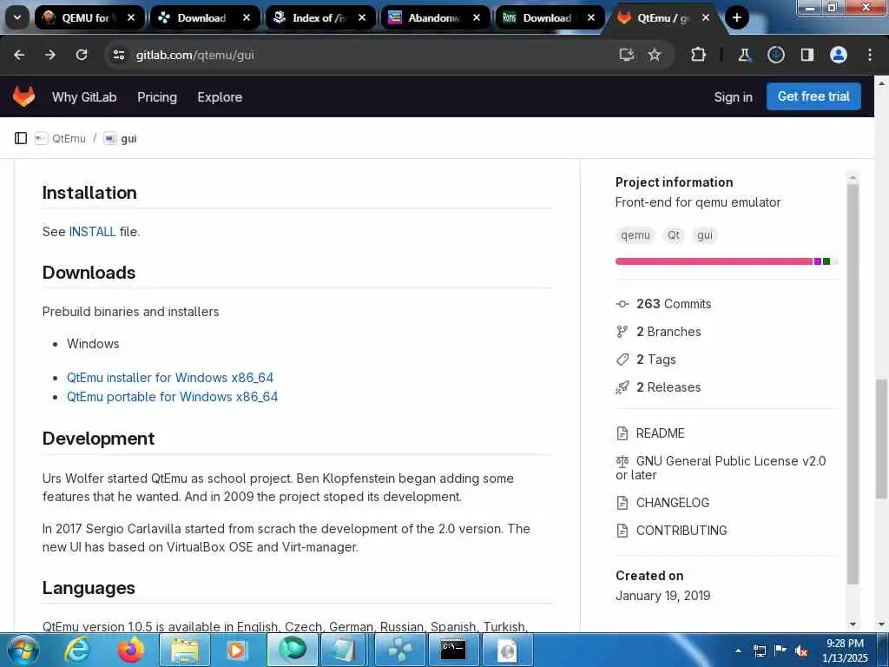Viewport: 889px width, 667px height.
Task: Click the GitLab fox logo
Action: tap(23, 97)
